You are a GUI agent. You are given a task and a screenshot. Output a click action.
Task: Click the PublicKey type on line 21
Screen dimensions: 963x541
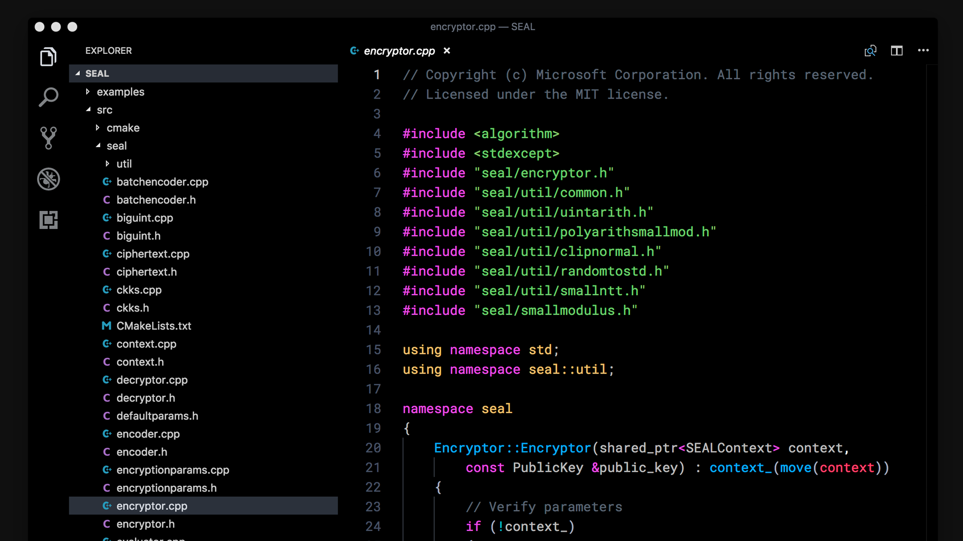click(x=548, y=467)
